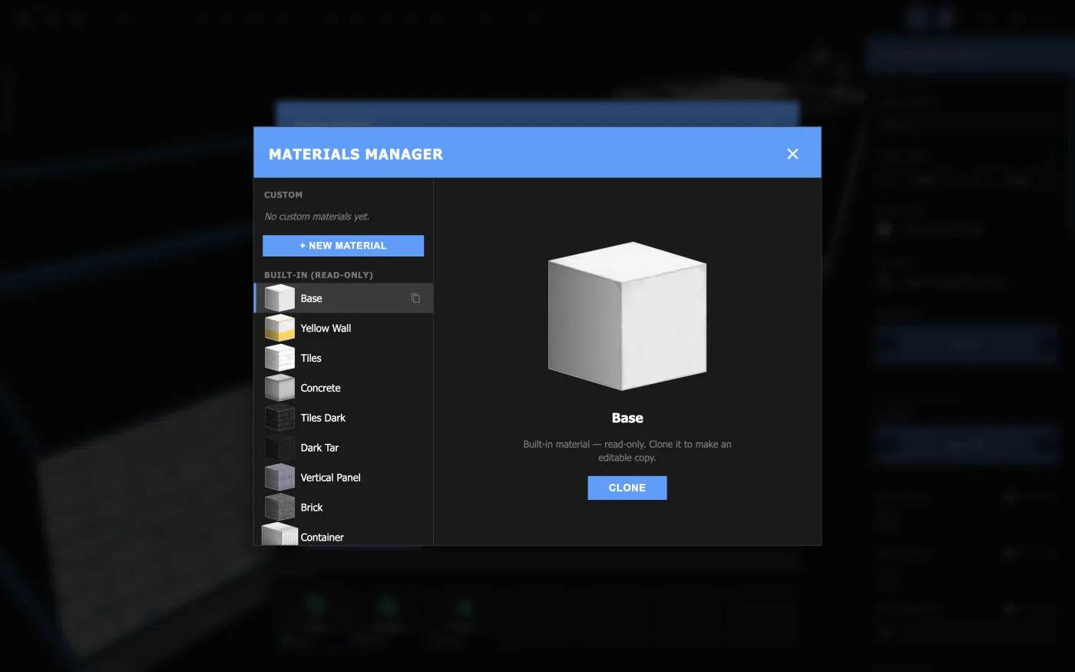1075x672 pixels.
Task: Select the Tiles material thumbnail
Action: pyautogui.click(x=279, y=358)
